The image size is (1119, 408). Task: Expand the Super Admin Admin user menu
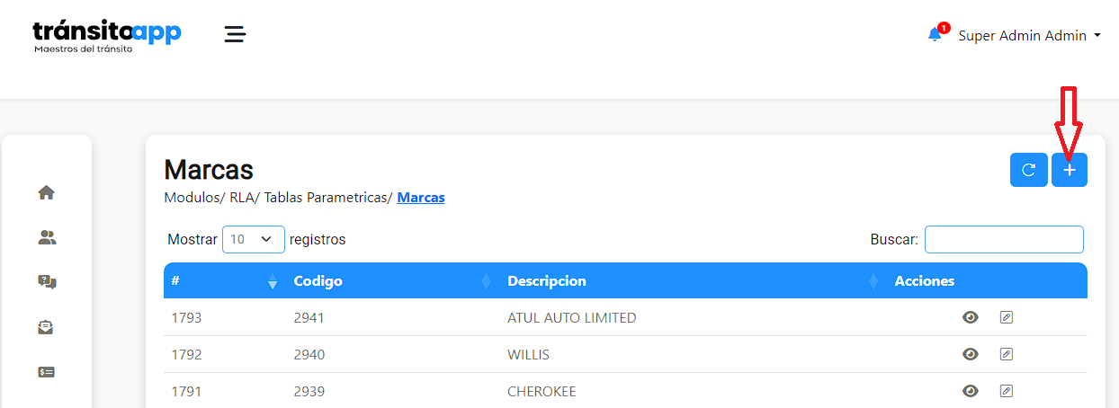(x=1029, y=36)
